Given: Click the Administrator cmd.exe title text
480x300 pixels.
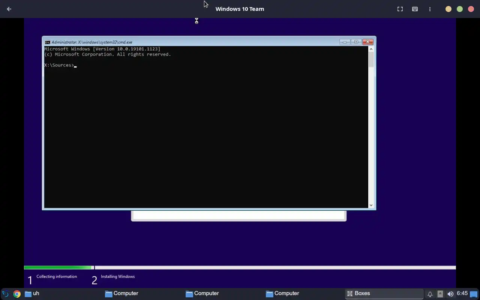Looking at the screenshot, I should [92, 42].
